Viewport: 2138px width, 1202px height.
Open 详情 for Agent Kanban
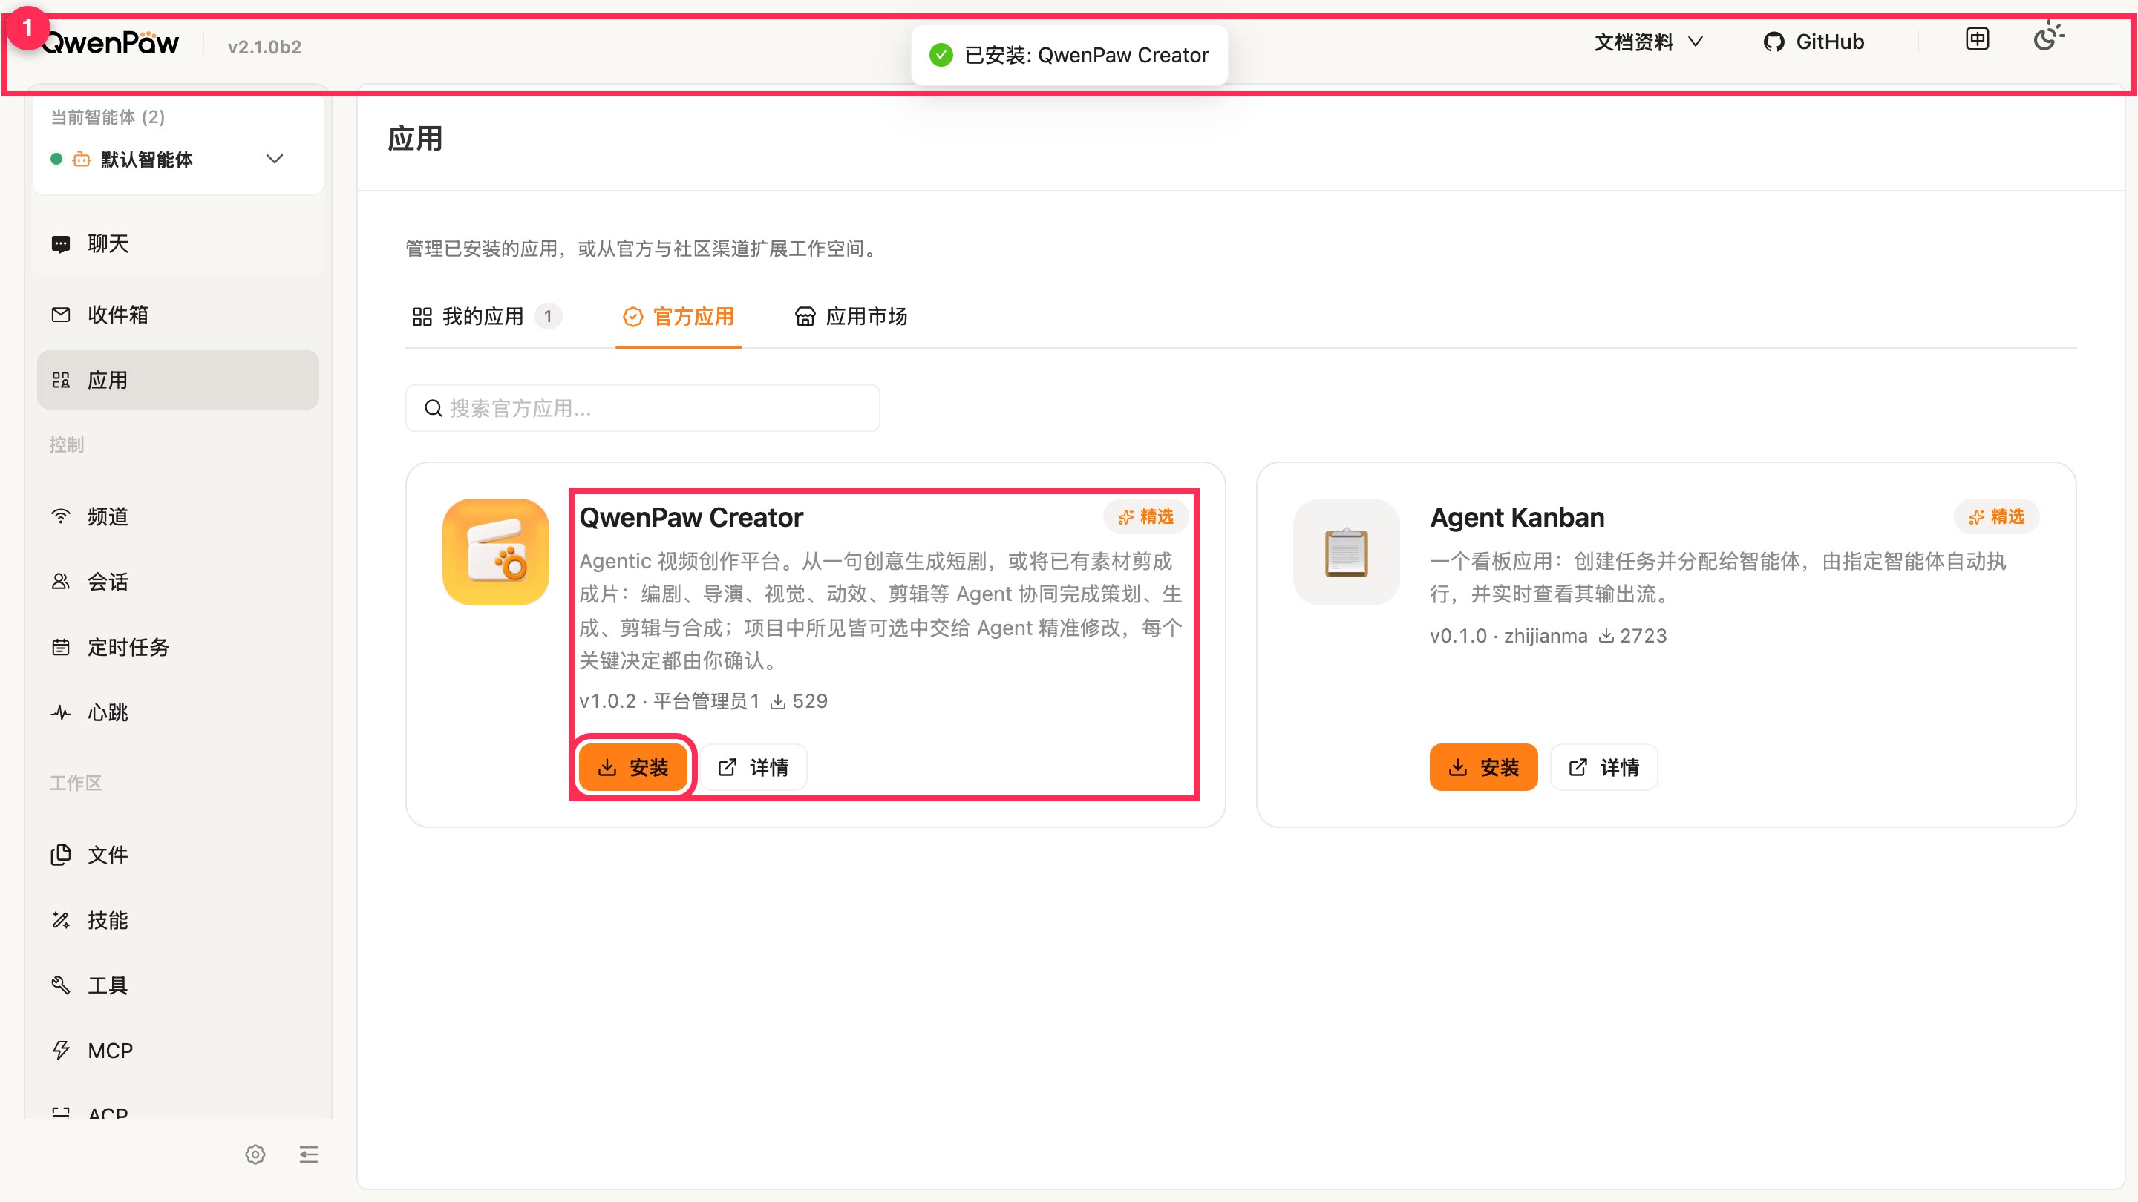1603,767
